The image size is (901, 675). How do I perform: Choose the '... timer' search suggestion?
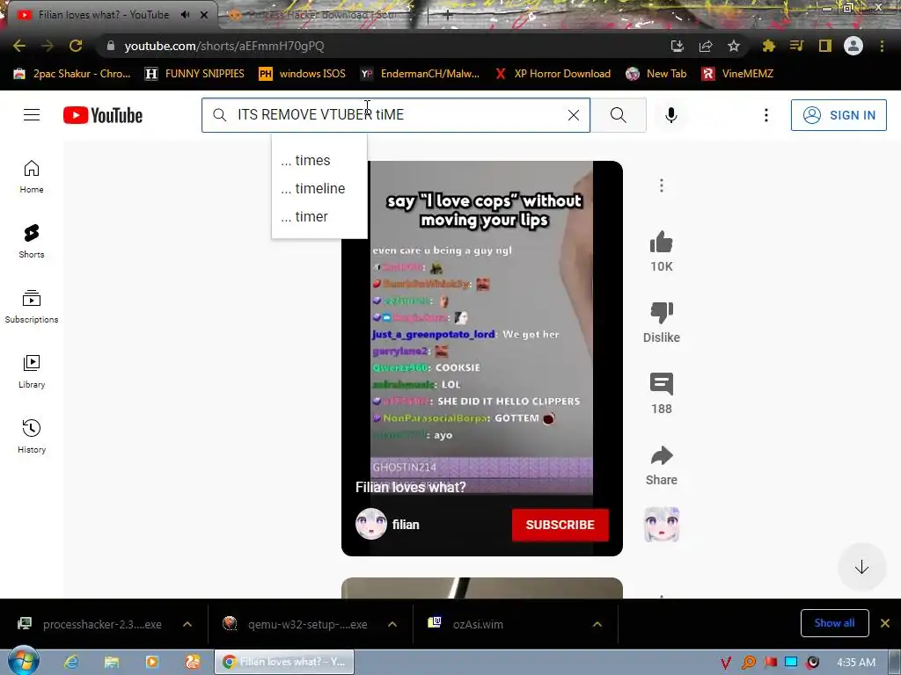(x=319, y=216)
